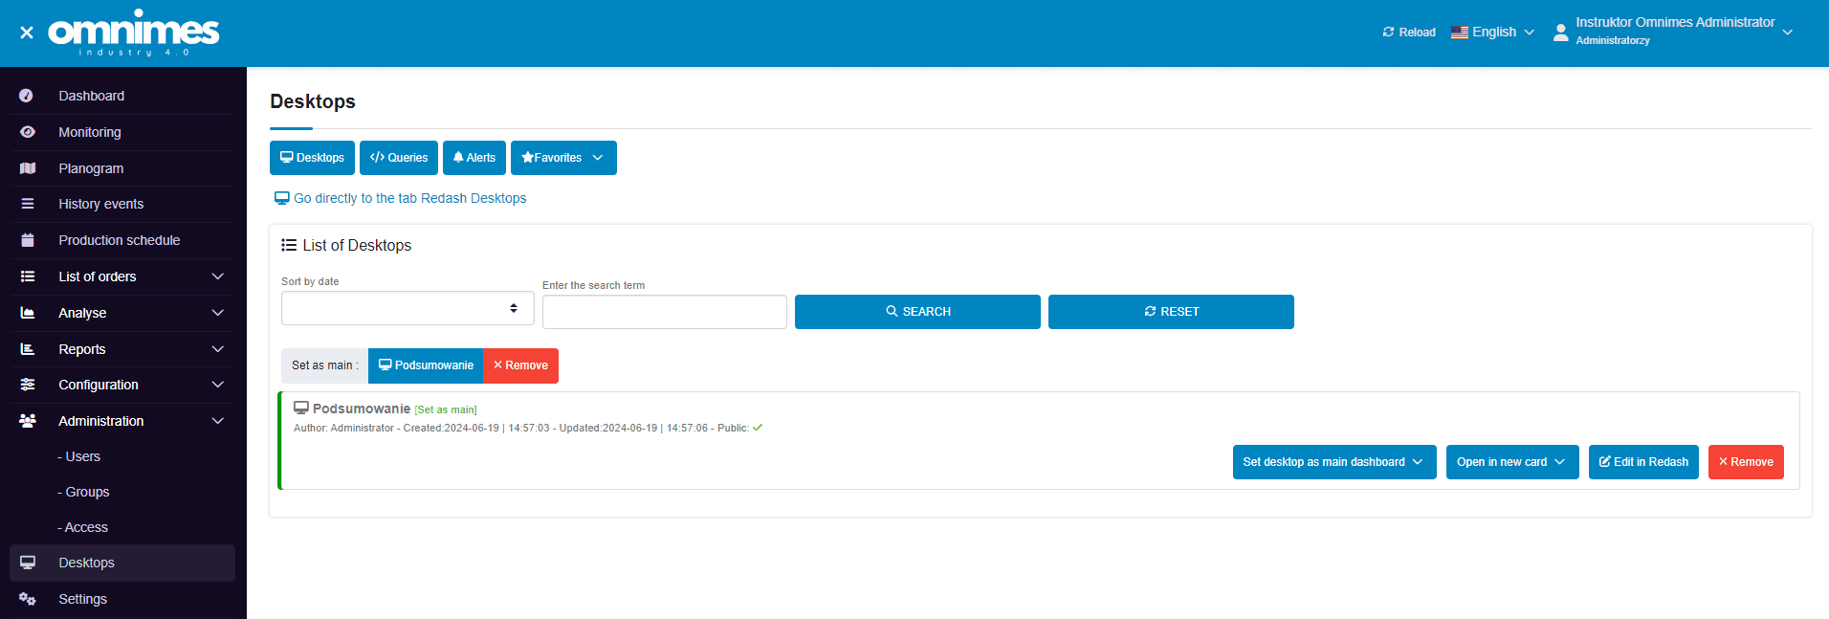Click the Reload button
Viewport: 1829px width, 619px height.
tap(1409, 33)
